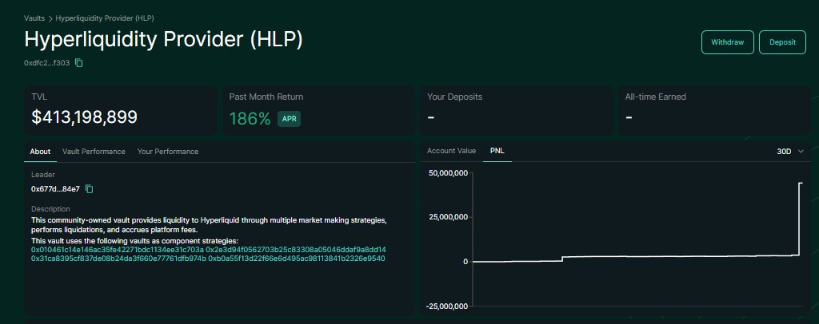Click the Description heading
The image size is (819, 324).
pyautogui.click(x=50, y=209)
